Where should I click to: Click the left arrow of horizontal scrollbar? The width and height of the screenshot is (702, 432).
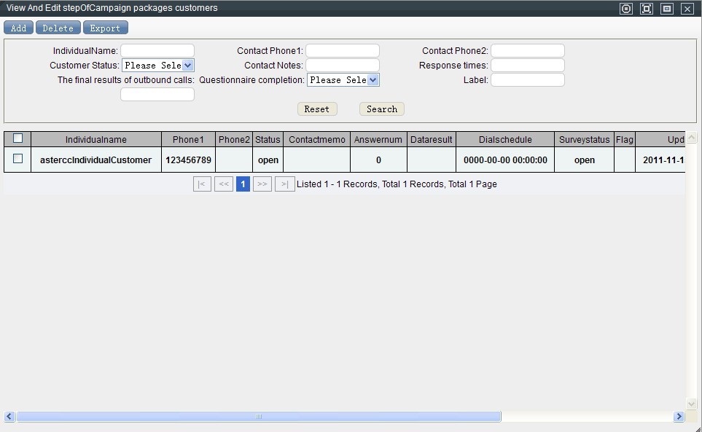click(x=9, y=417)
